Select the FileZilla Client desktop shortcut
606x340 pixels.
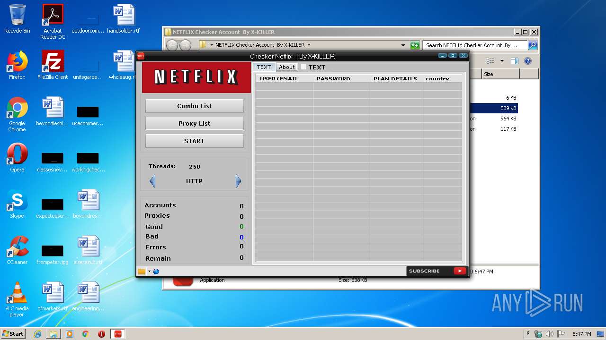(x=53, y=65)
